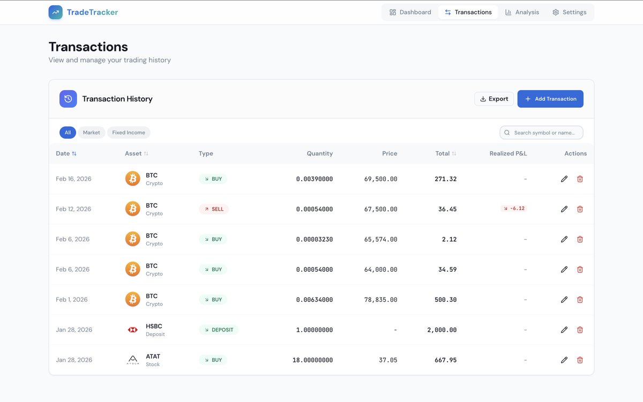The height and width of the screenshot is (402, 643).
Task: Click the total value 2,000.00
Action: click(442, 330)
